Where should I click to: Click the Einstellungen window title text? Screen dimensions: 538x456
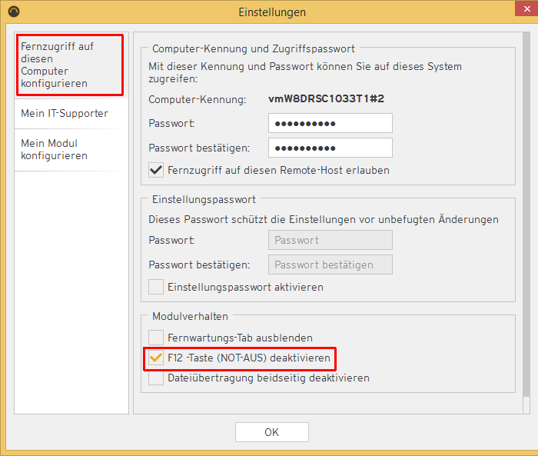[271, 12]
